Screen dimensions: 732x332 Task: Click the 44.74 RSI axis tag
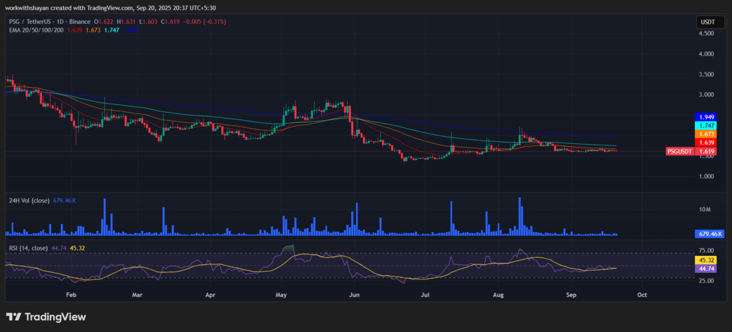coord(706,268)
